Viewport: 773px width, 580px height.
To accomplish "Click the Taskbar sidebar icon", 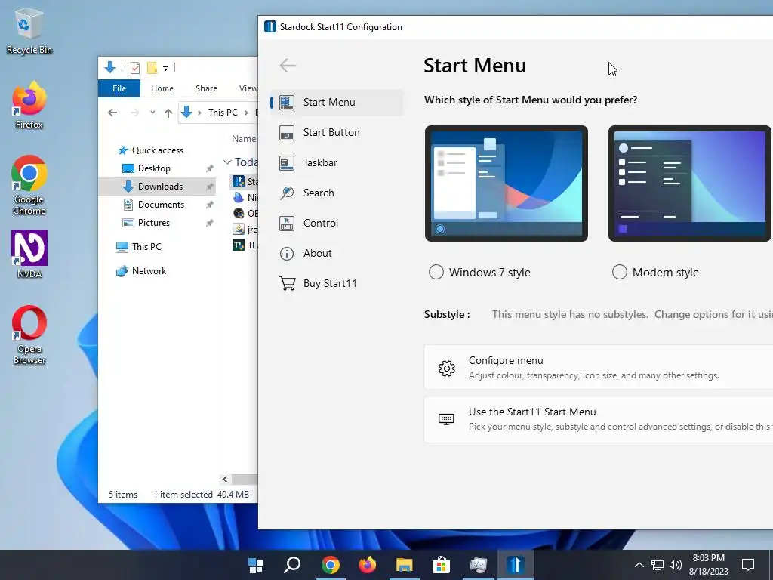I will coord(287,163).
